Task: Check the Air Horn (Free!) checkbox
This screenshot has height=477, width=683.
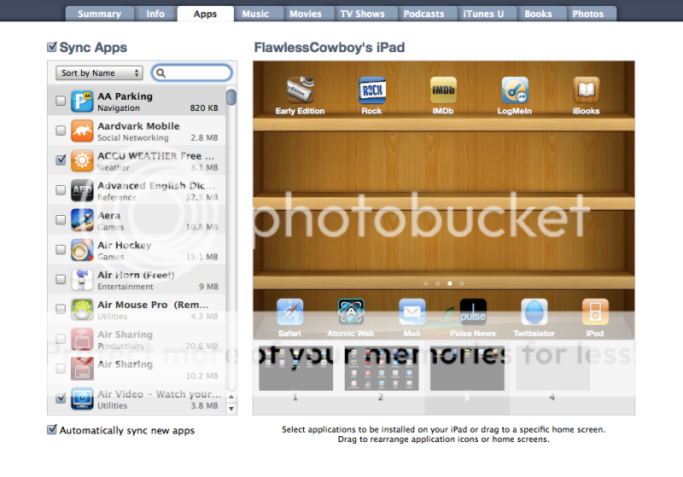Action: pos(61,279)
